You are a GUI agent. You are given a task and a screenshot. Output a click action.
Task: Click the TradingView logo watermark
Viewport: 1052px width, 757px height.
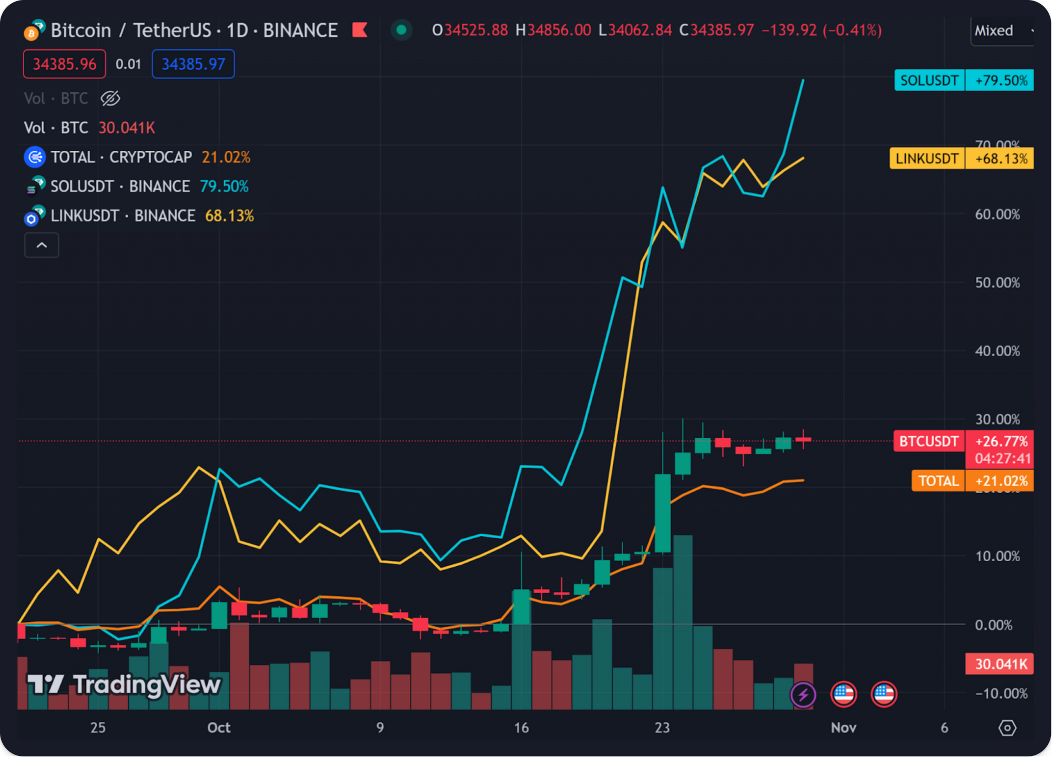pos(125,685)
